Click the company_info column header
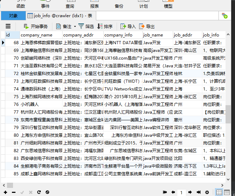This screenshot has height=196, width=235. [x=123, y=35]
